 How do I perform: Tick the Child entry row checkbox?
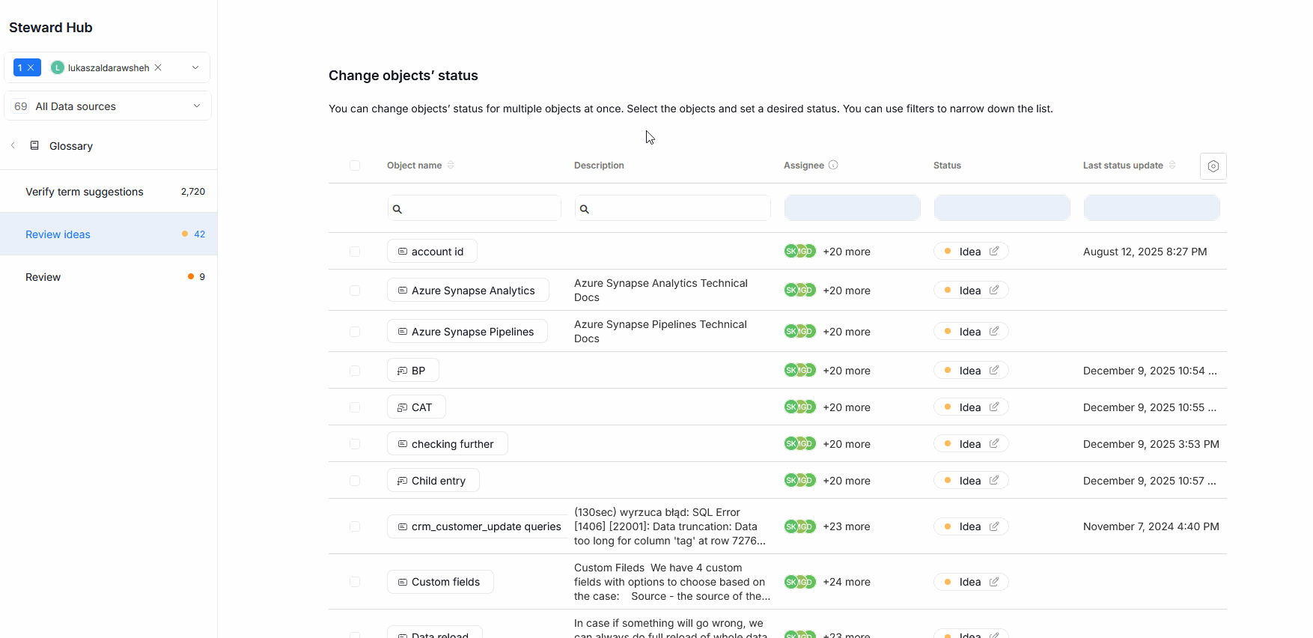click(x=355, y=481)
